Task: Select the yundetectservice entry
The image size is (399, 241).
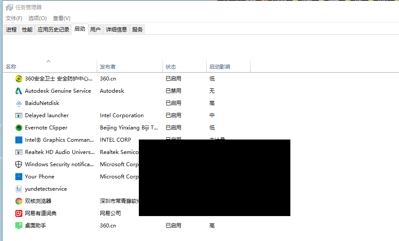Action: [x=46, y=189]
